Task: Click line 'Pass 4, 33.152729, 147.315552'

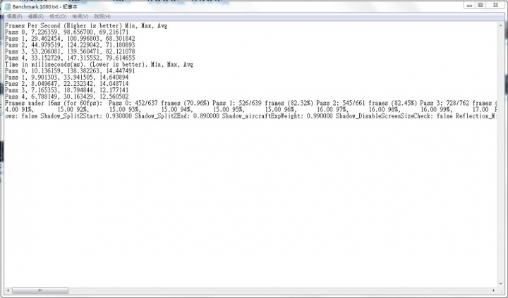Action: pyautogui.click(x=70, y=58)
